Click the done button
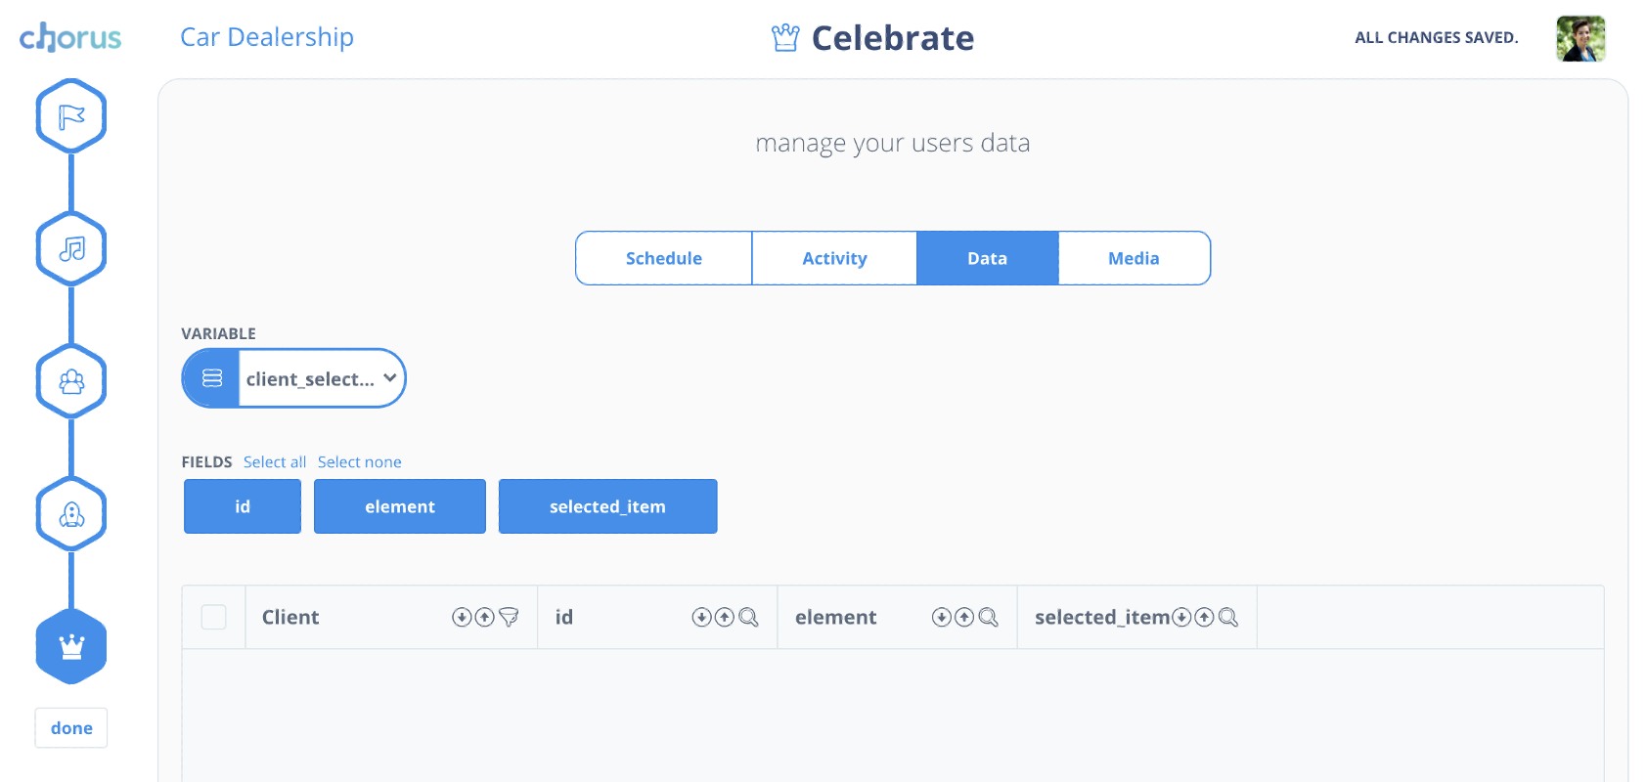Viewport: 1647px width, 782px height. click(x=71, y=728)
